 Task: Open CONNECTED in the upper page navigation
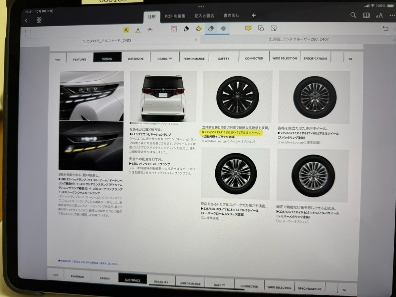(254, 58)
